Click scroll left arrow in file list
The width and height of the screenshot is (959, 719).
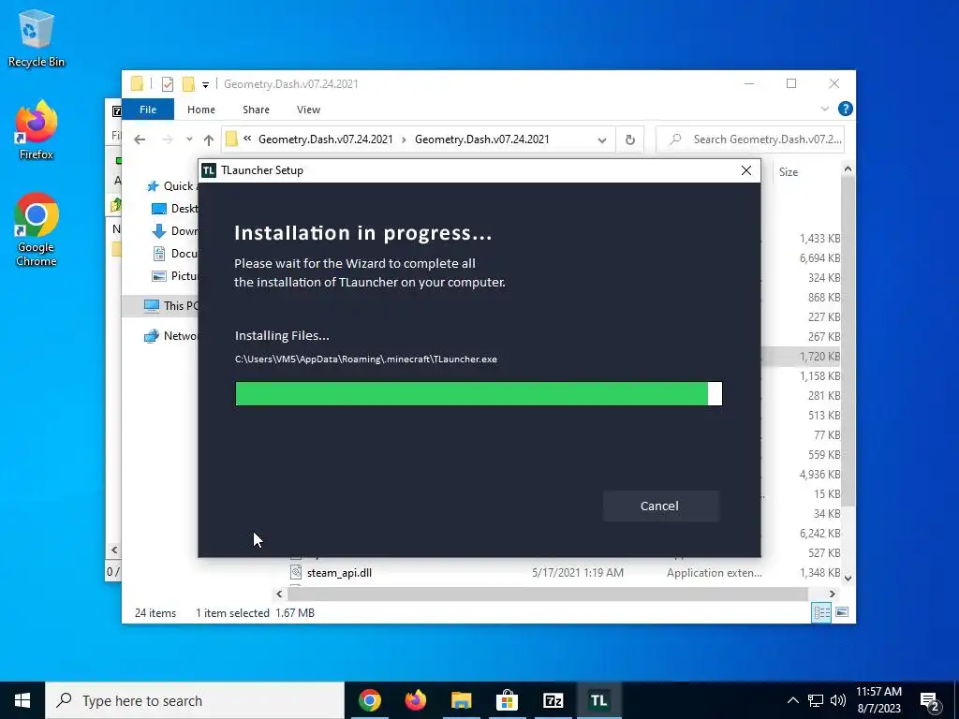(279, 594)
